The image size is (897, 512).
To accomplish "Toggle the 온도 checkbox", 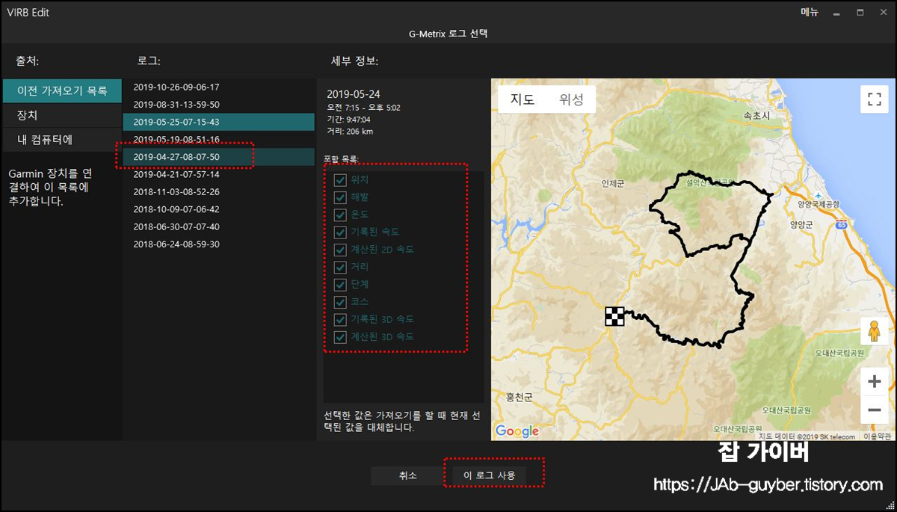I will pos(340,215).
